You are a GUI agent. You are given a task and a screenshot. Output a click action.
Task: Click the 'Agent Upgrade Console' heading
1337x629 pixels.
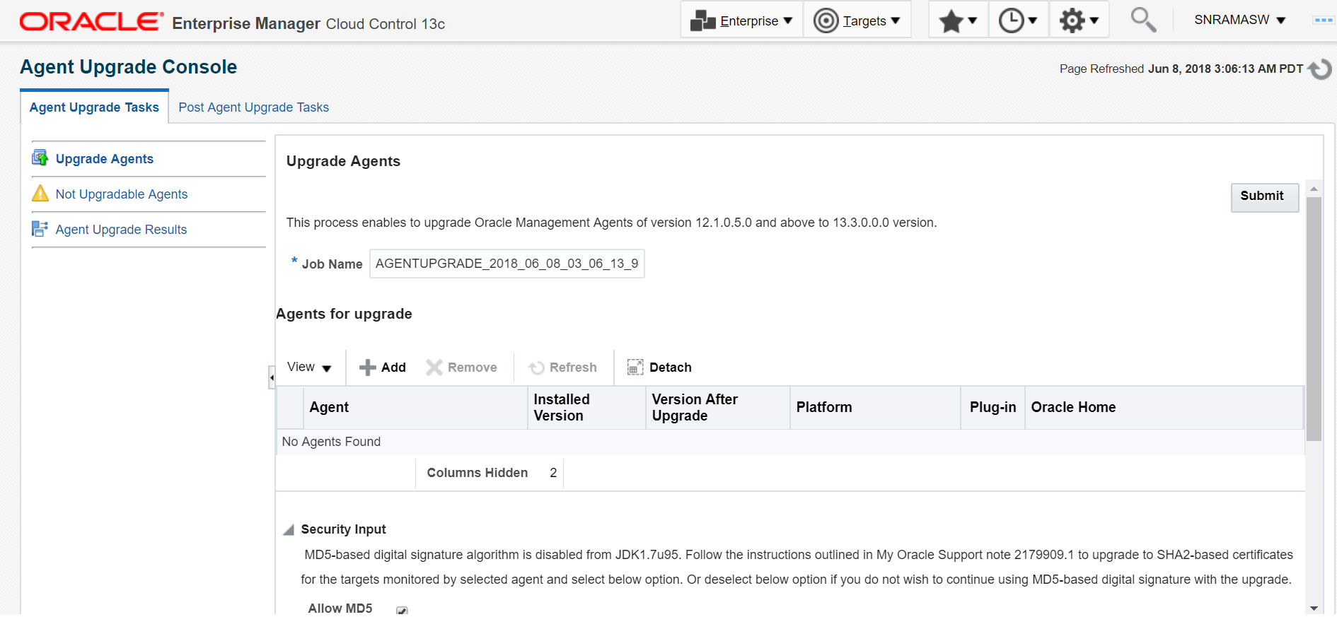coord(129,67)
